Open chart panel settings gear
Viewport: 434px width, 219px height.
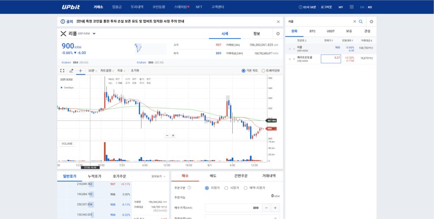click(x=278, y=34)
